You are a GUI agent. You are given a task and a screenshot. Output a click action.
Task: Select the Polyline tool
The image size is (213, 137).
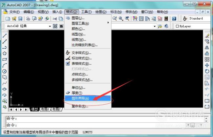click(5, 47)
